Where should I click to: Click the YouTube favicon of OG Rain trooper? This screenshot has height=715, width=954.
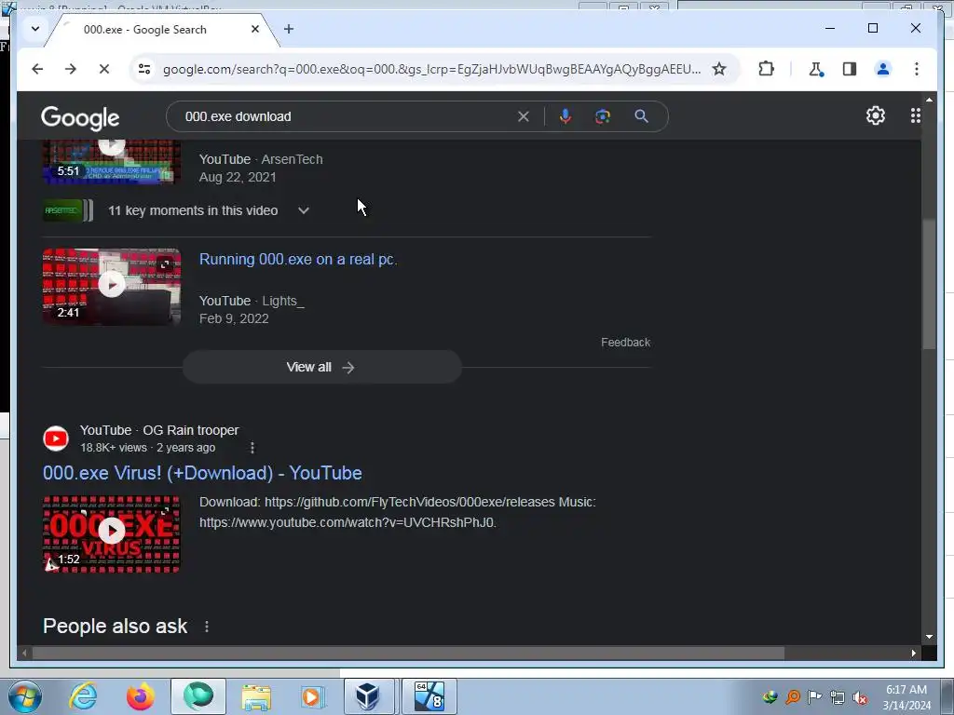[x=56, y=438]
